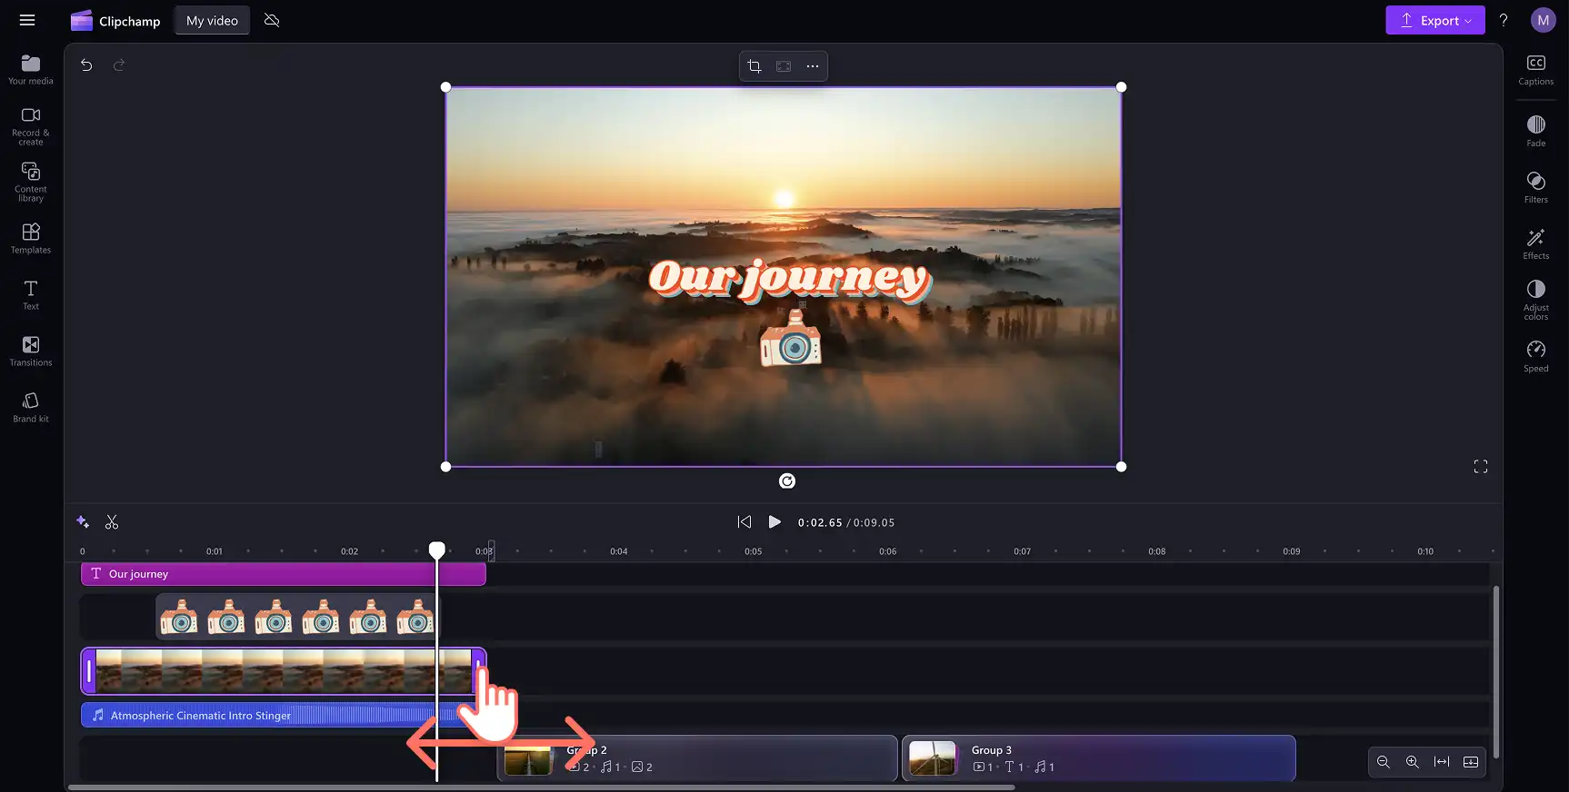Open the Content library

coord(31,183)
